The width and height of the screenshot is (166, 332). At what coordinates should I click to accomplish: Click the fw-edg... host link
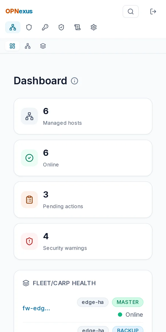pos(36,308)
